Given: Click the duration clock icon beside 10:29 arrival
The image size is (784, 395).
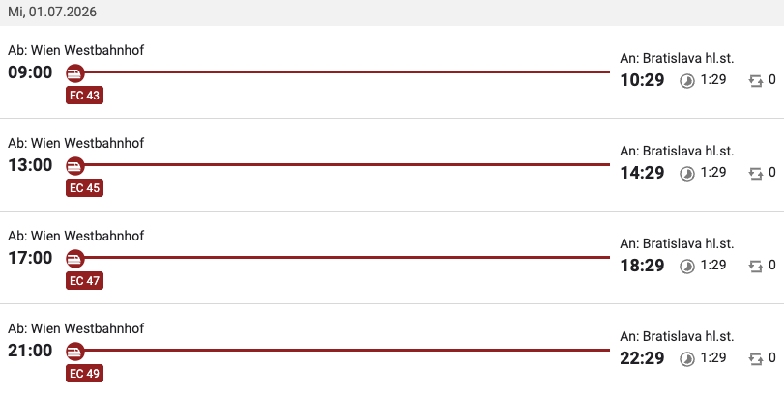Looking at the screenshot, I should 687,81.
